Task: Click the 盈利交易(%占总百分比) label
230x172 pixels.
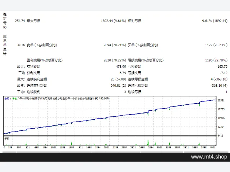Action: coord(45,60)
